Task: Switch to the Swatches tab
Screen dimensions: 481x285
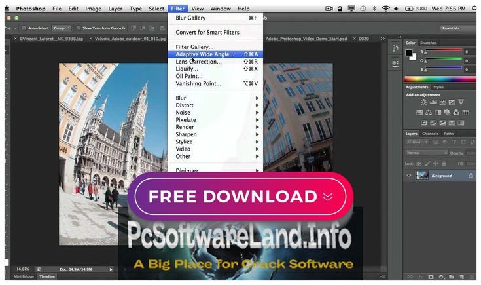Action: (428, 43)
